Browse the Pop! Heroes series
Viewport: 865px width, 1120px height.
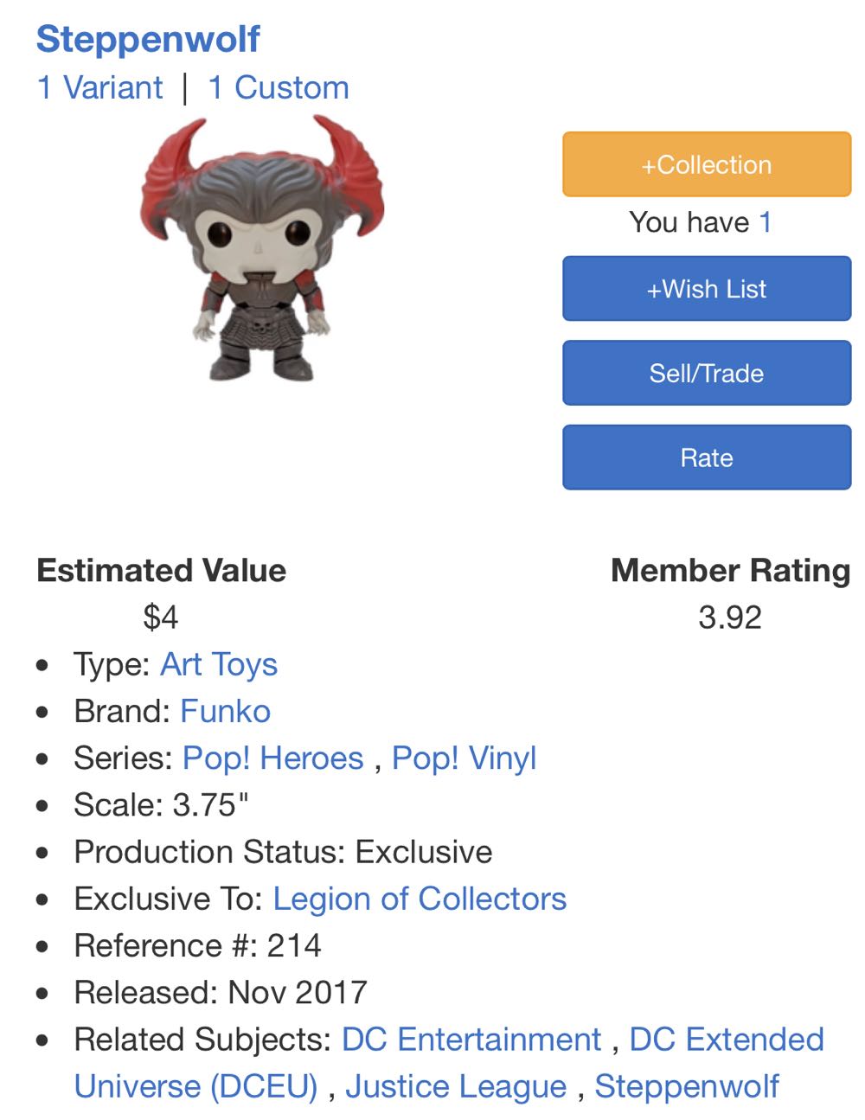[x=273, y=758]
